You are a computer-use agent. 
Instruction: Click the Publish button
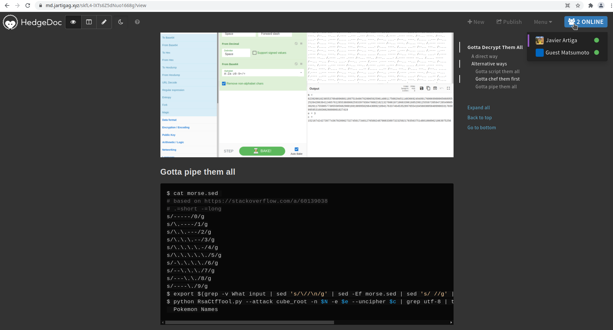(509, 22)
